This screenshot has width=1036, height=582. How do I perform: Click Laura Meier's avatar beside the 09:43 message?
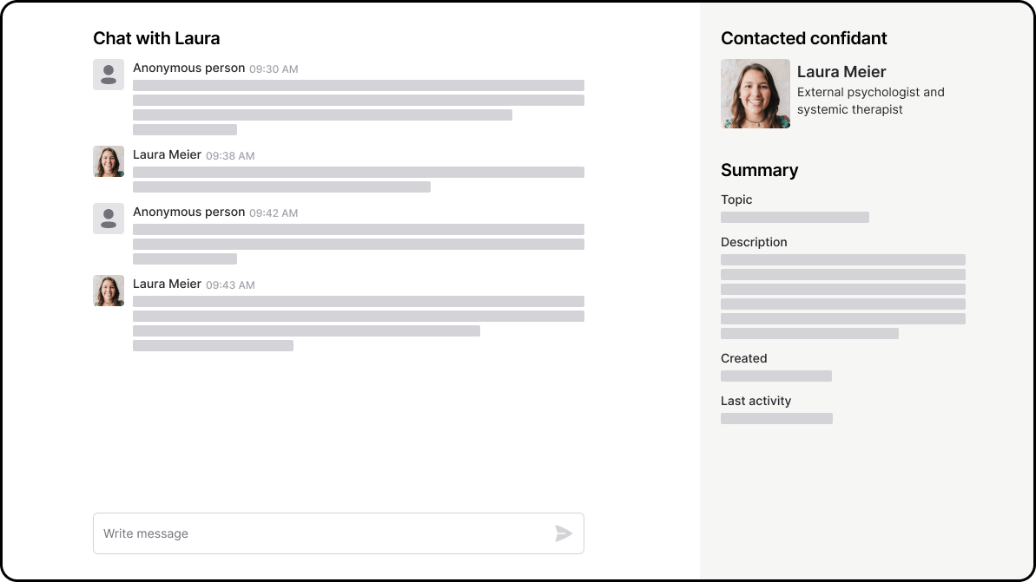pyautogui.click(x=109, y=291)
